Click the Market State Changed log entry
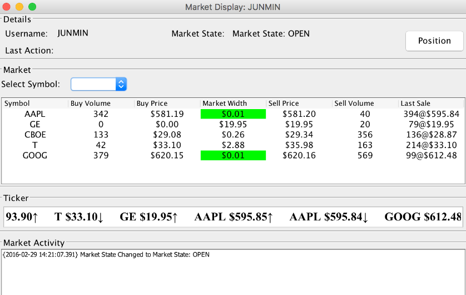Screen dimensions: 466x295 click(106, 254)
